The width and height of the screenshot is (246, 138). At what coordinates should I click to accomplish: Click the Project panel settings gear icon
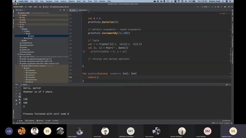coord(64,10)
